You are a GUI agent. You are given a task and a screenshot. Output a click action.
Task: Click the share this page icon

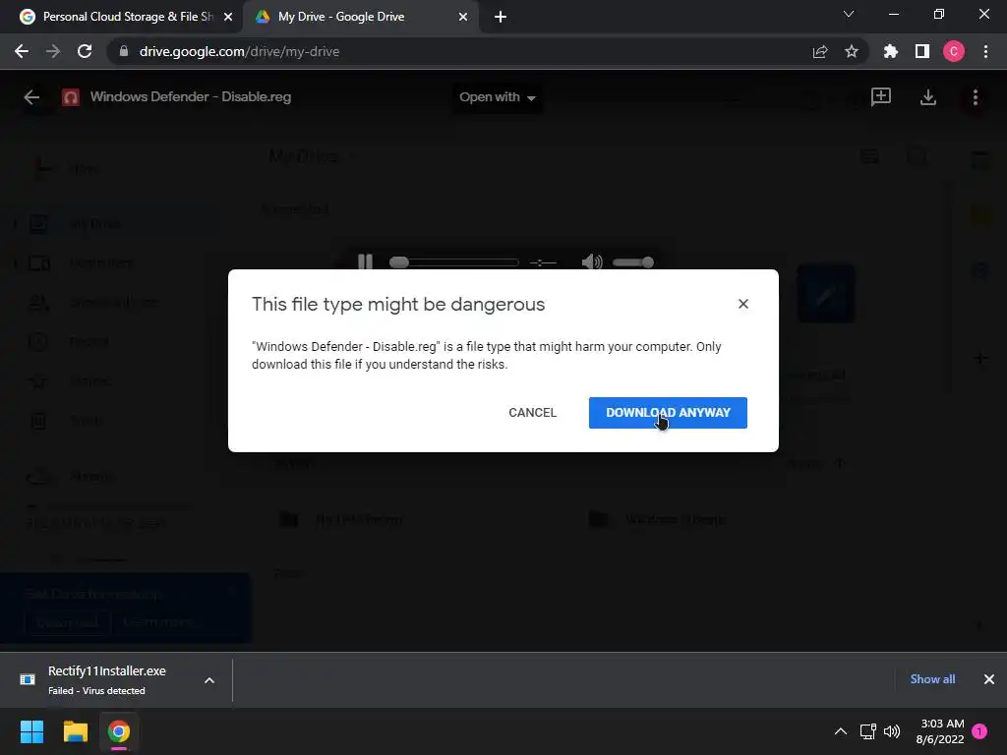coord(820,51)
